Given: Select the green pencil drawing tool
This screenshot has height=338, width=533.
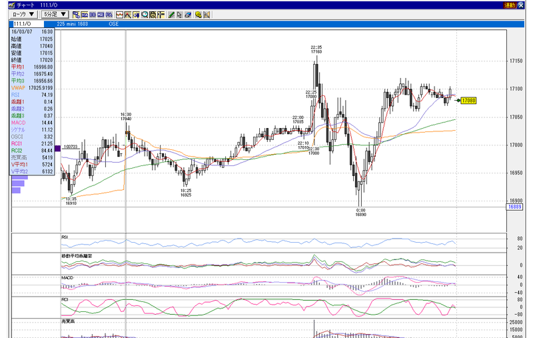Looking at the screenshot, I should tap(171, 15).
